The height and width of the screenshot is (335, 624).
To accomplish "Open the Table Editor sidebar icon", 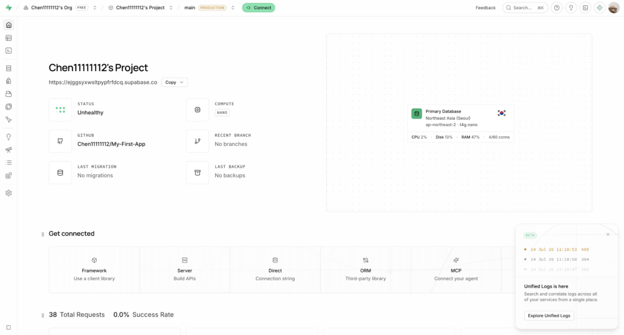I will pyautogui.click(x=9, y=38).
